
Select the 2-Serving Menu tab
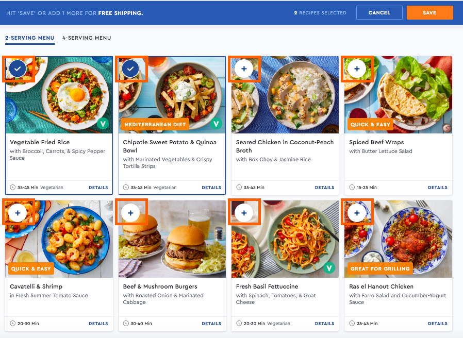coord(30,38)
